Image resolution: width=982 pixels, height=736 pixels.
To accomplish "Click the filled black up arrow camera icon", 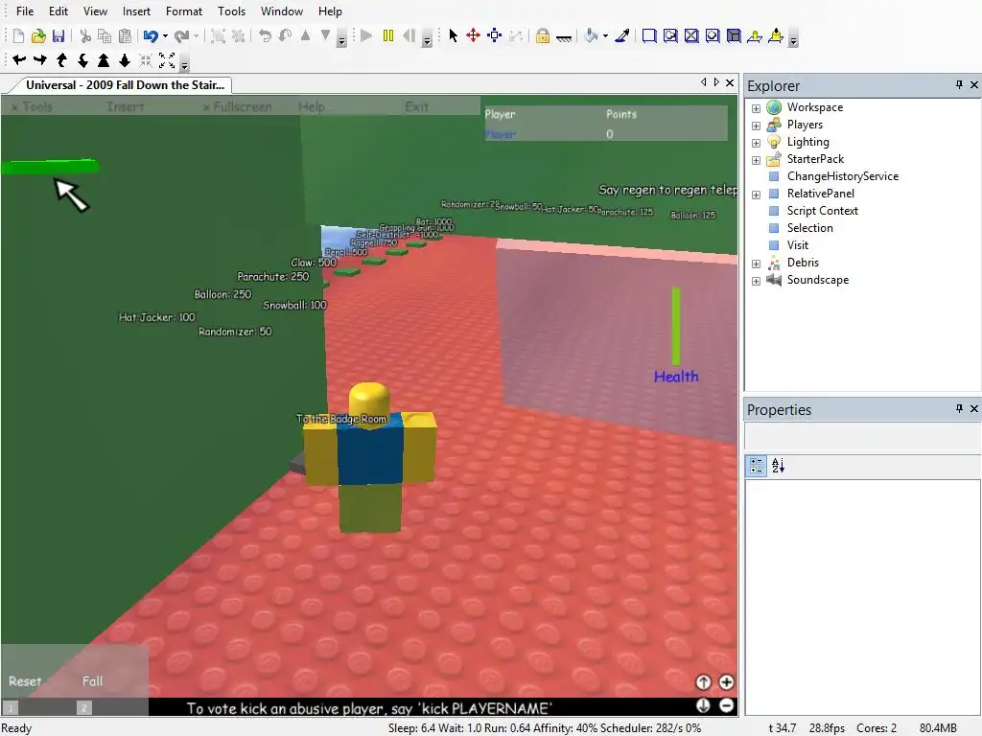I will (104, 60).
